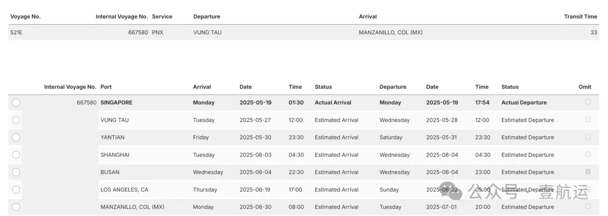Image resolution: width=608 pixels, height=216 pixels.
Task: Select the SHANGHAI row radio button
Action: [x=16, y=155]
